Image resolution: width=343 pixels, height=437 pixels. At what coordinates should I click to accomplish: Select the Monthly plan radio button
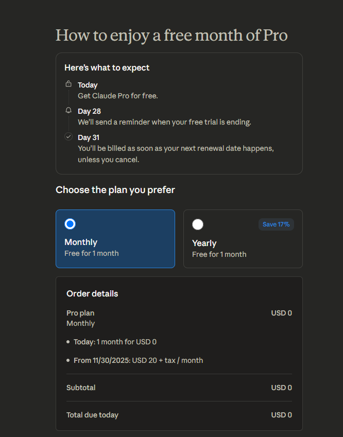(x=70, y=224)
